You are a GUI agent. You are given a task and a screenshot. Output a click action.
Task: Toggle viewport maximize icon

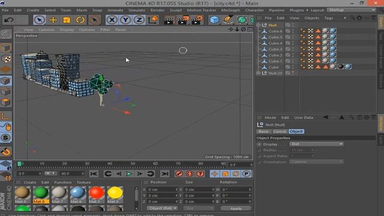(x=250, y=29)
